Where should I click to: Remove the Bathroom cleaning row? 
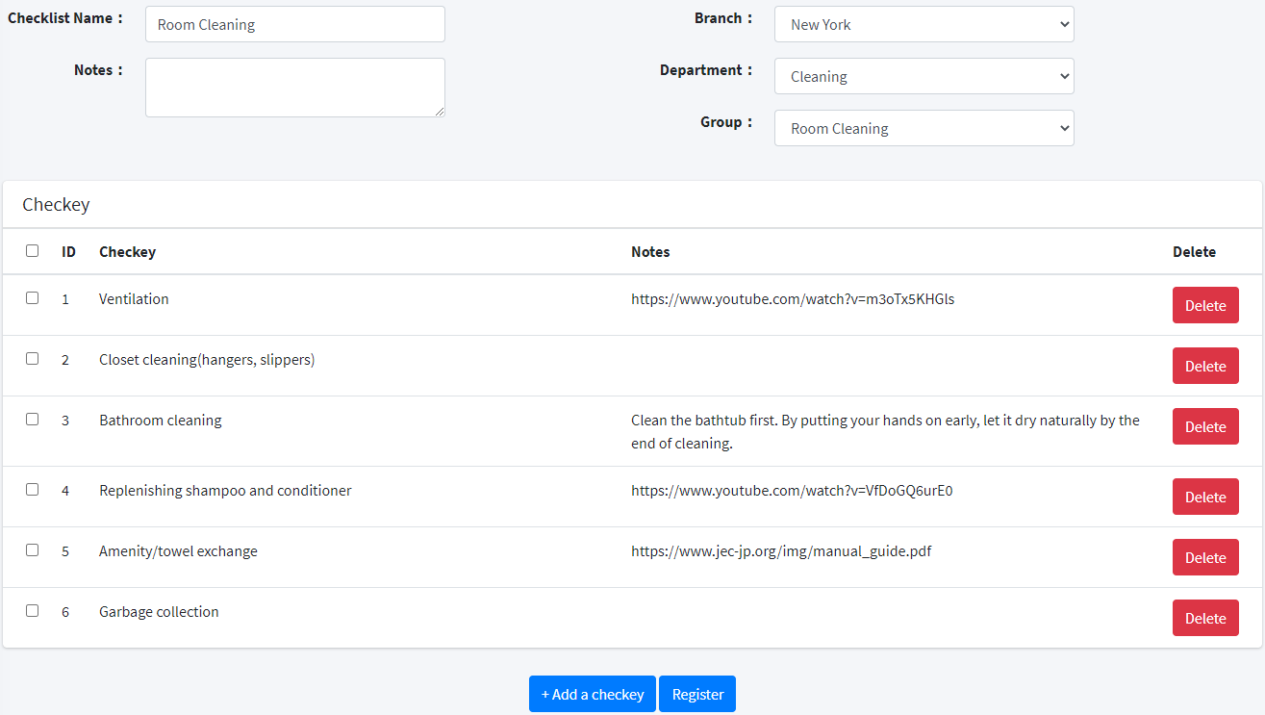(1204, 427)
